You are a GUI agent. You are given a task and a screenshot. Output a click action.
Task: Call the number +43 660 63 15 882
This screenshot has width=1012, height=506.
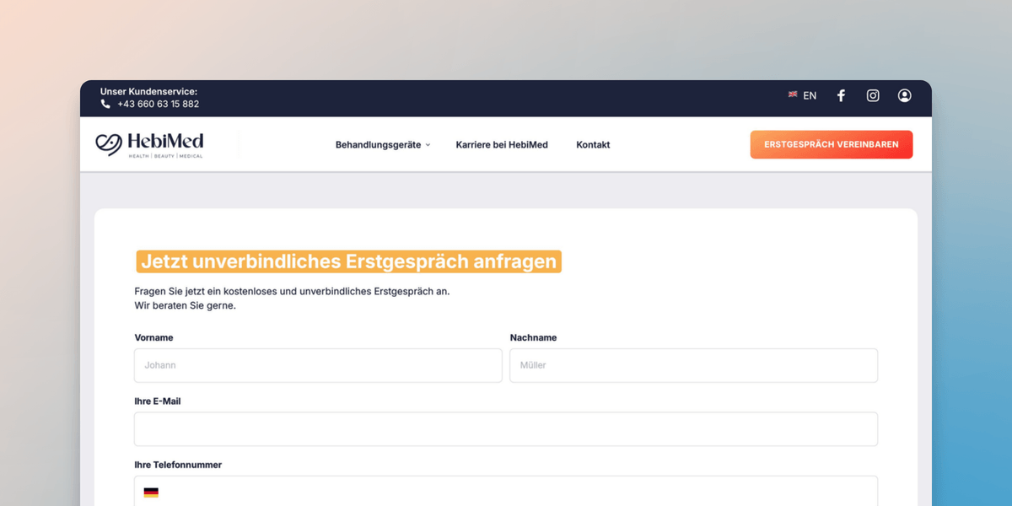tap(159, 104)
